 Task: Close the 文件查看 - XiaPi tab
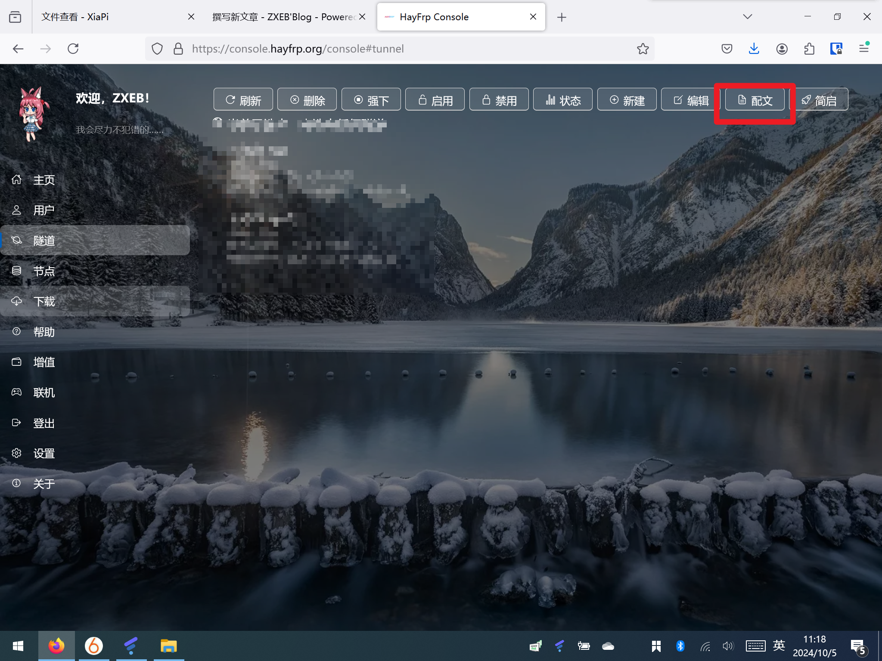tap(191, 17)
